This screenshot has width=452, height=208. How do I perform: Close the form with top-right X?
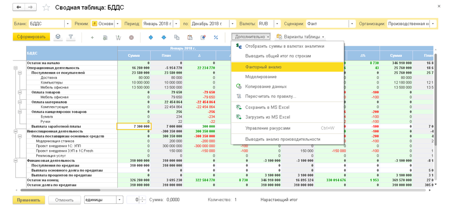pyautogui.click(x=439, y=6)
